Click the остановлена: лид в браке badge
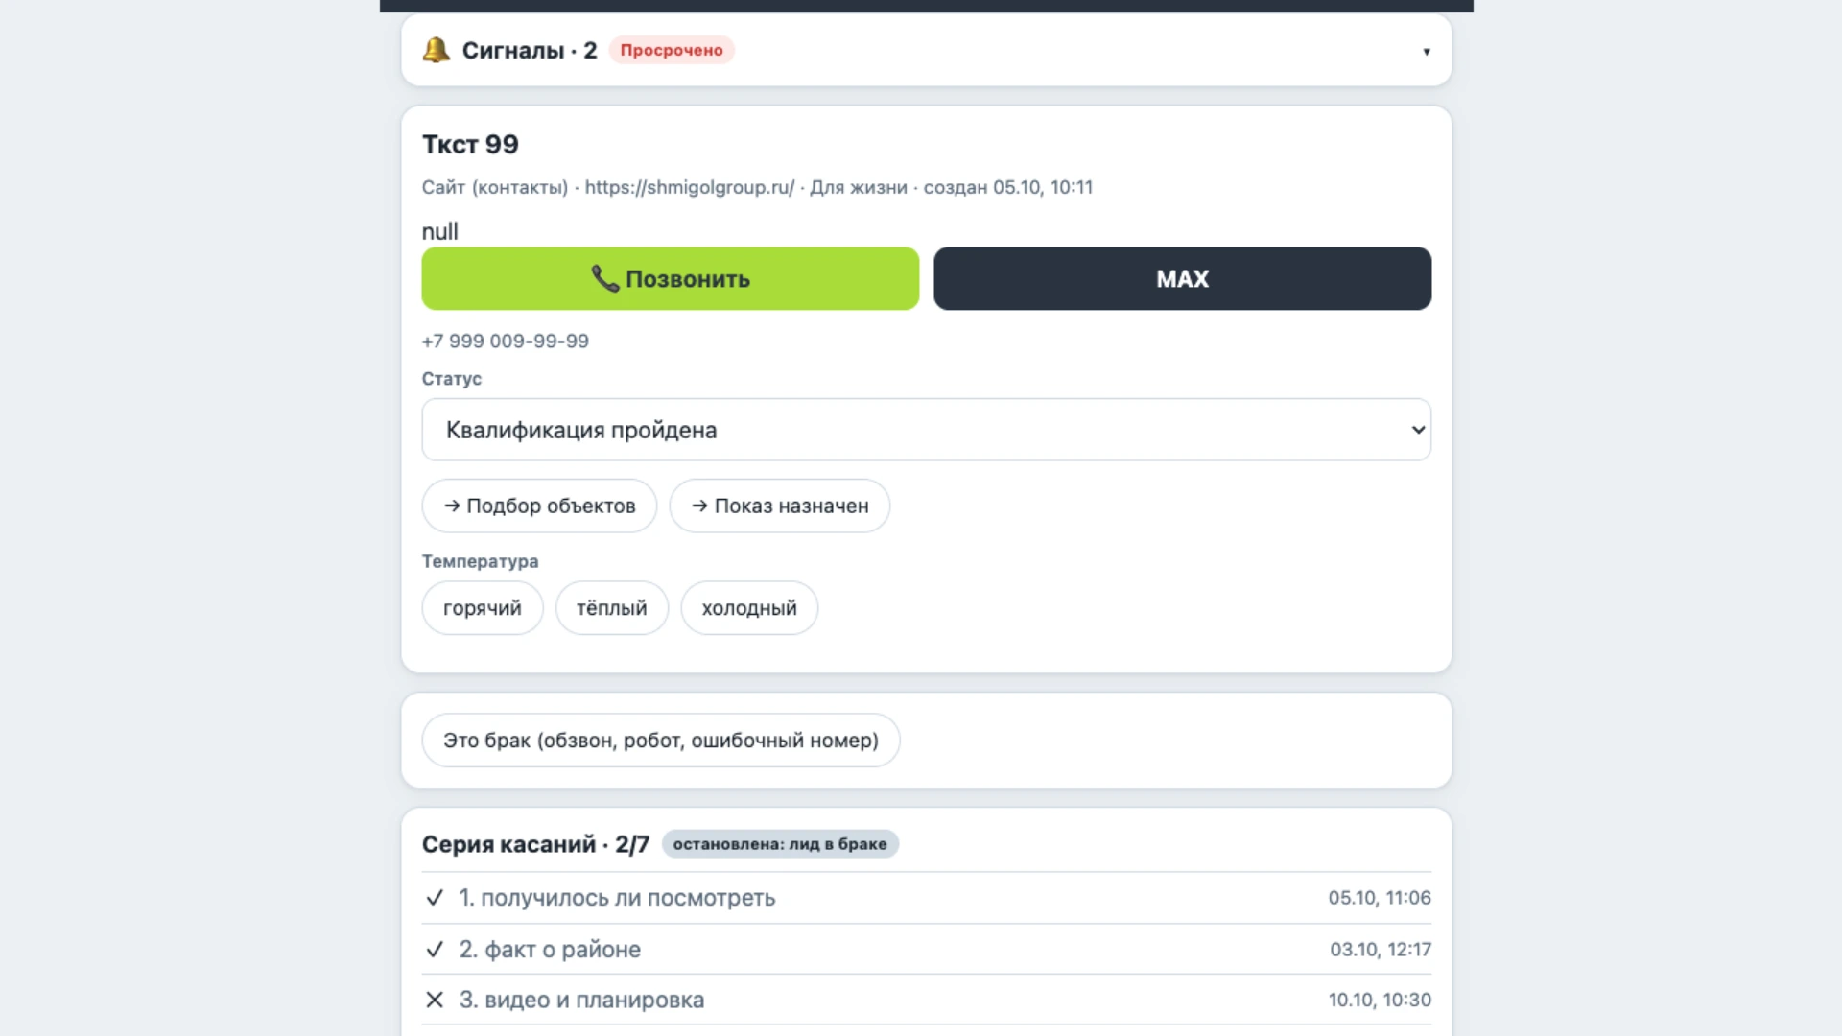 click(x=780, y=844)
